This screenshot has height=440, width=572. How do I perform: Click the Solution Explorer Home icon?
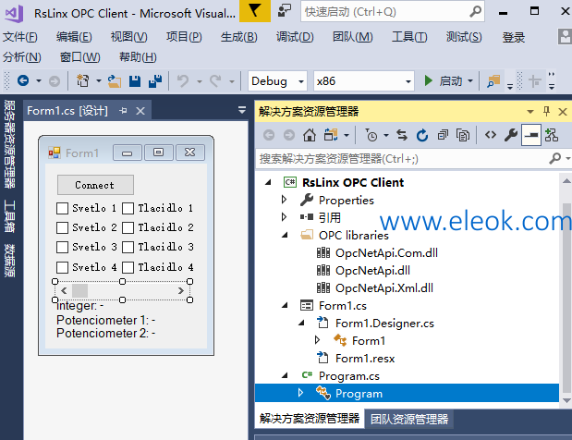coord(310,135)
